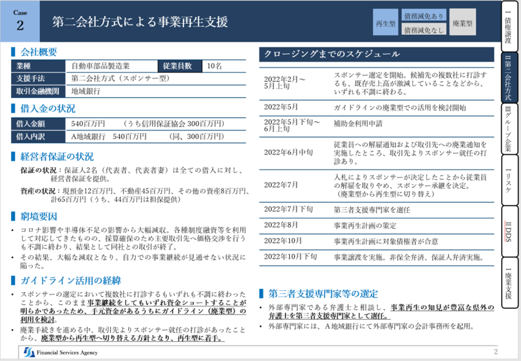This screenshot has width=521, height=361.
Task: Select the 2022年7月 date cell
Action: (281, 185)
